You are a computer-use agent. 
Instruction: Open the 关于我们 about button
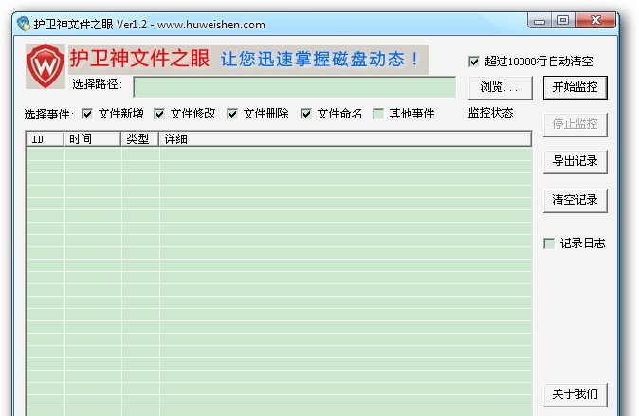(x=575, y=394)
